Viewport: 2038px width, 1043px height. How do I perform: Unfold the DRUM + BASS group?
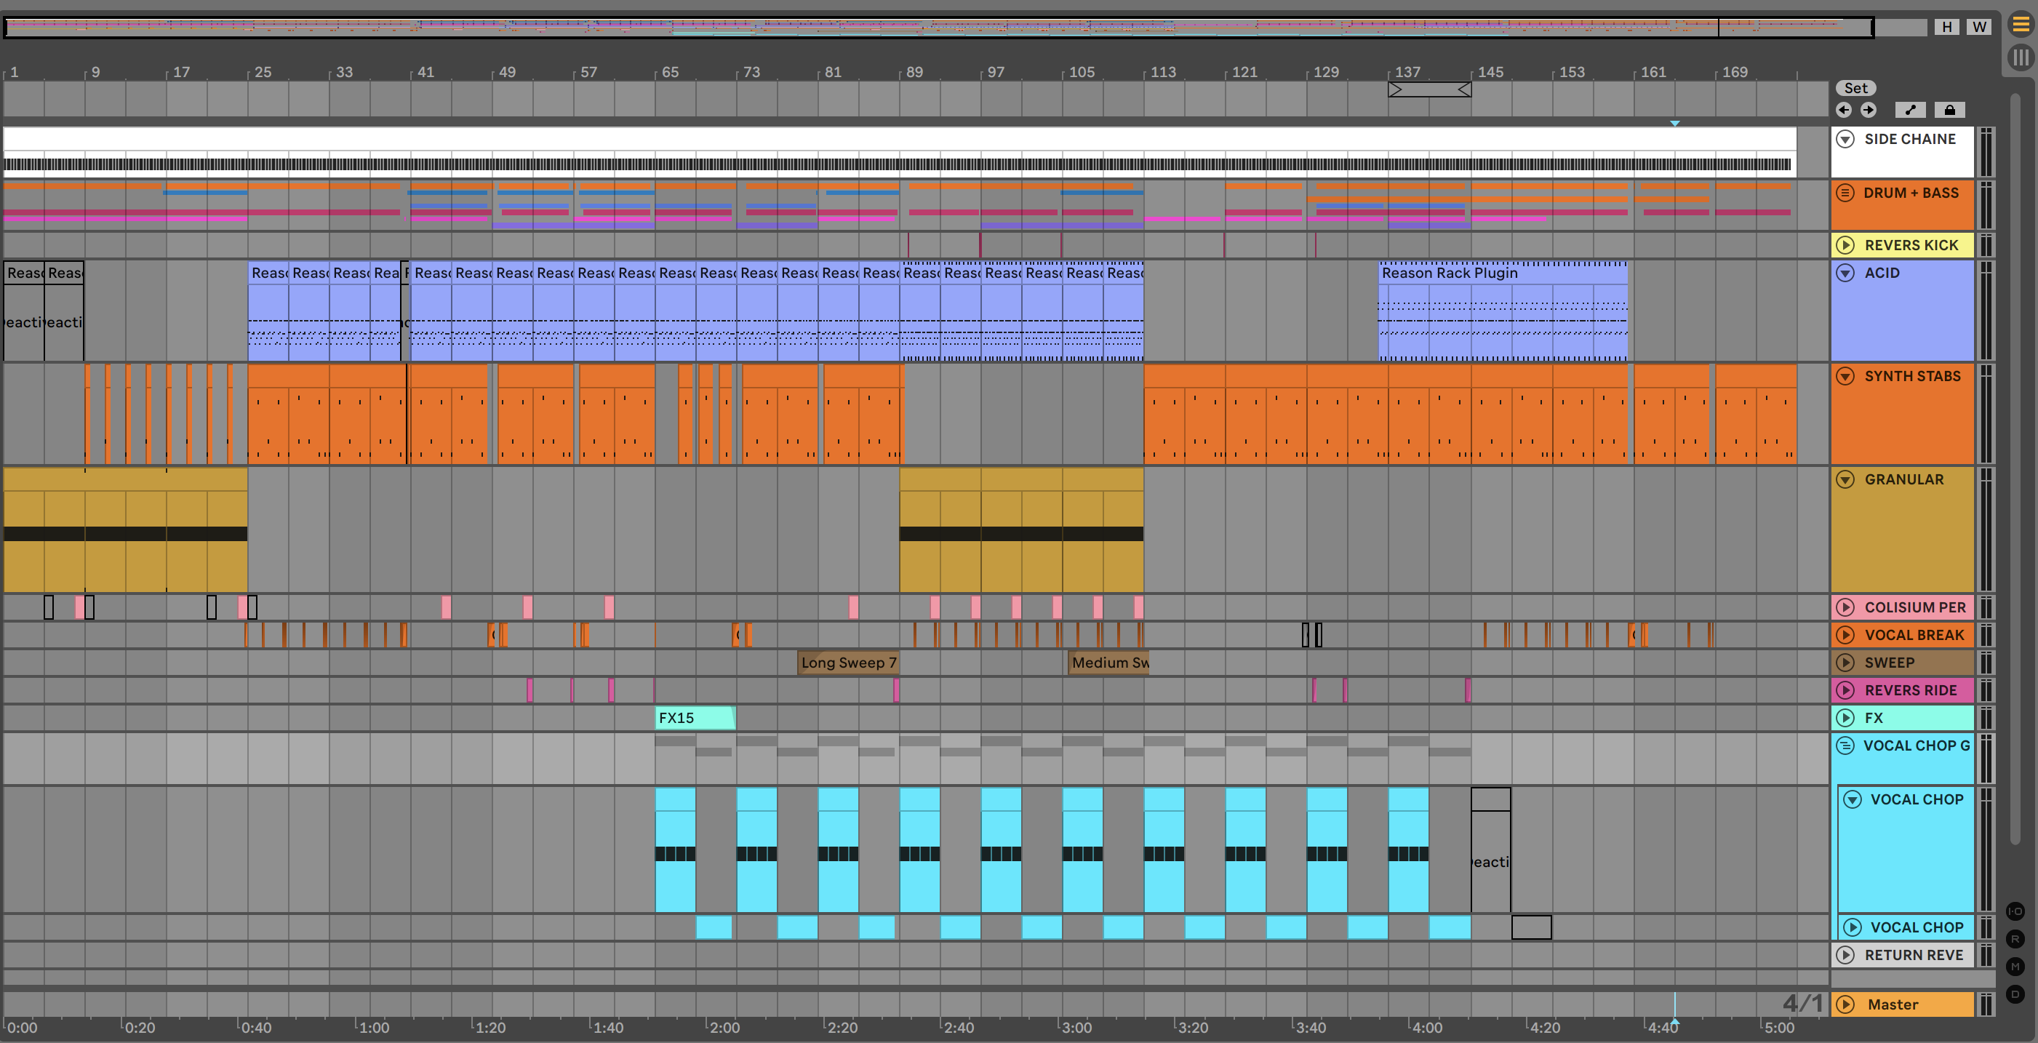pyautogui.click(x=1845, y=193)
